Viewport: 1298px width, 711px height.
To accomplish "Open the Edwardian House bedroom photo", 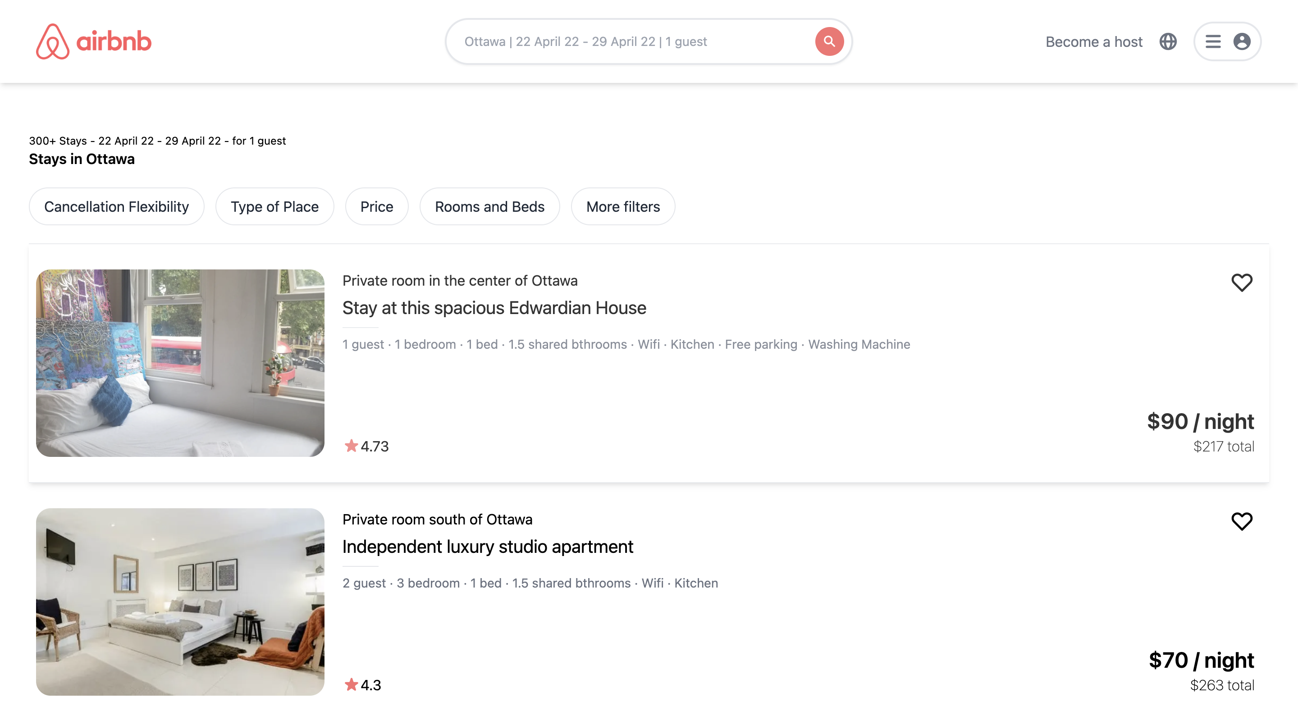I will point(180,363).
